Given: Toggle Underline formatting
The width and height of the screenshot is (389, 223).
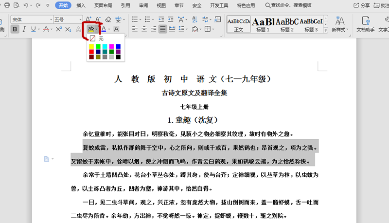Looking at the screenshot, I should (x=33, y=29).
